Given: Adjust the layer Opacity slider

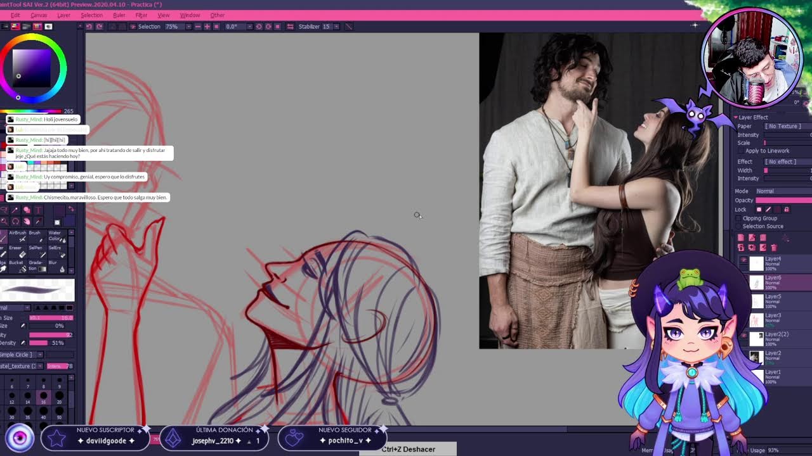Looking at the screenshot, I should [x=783, y=201].
